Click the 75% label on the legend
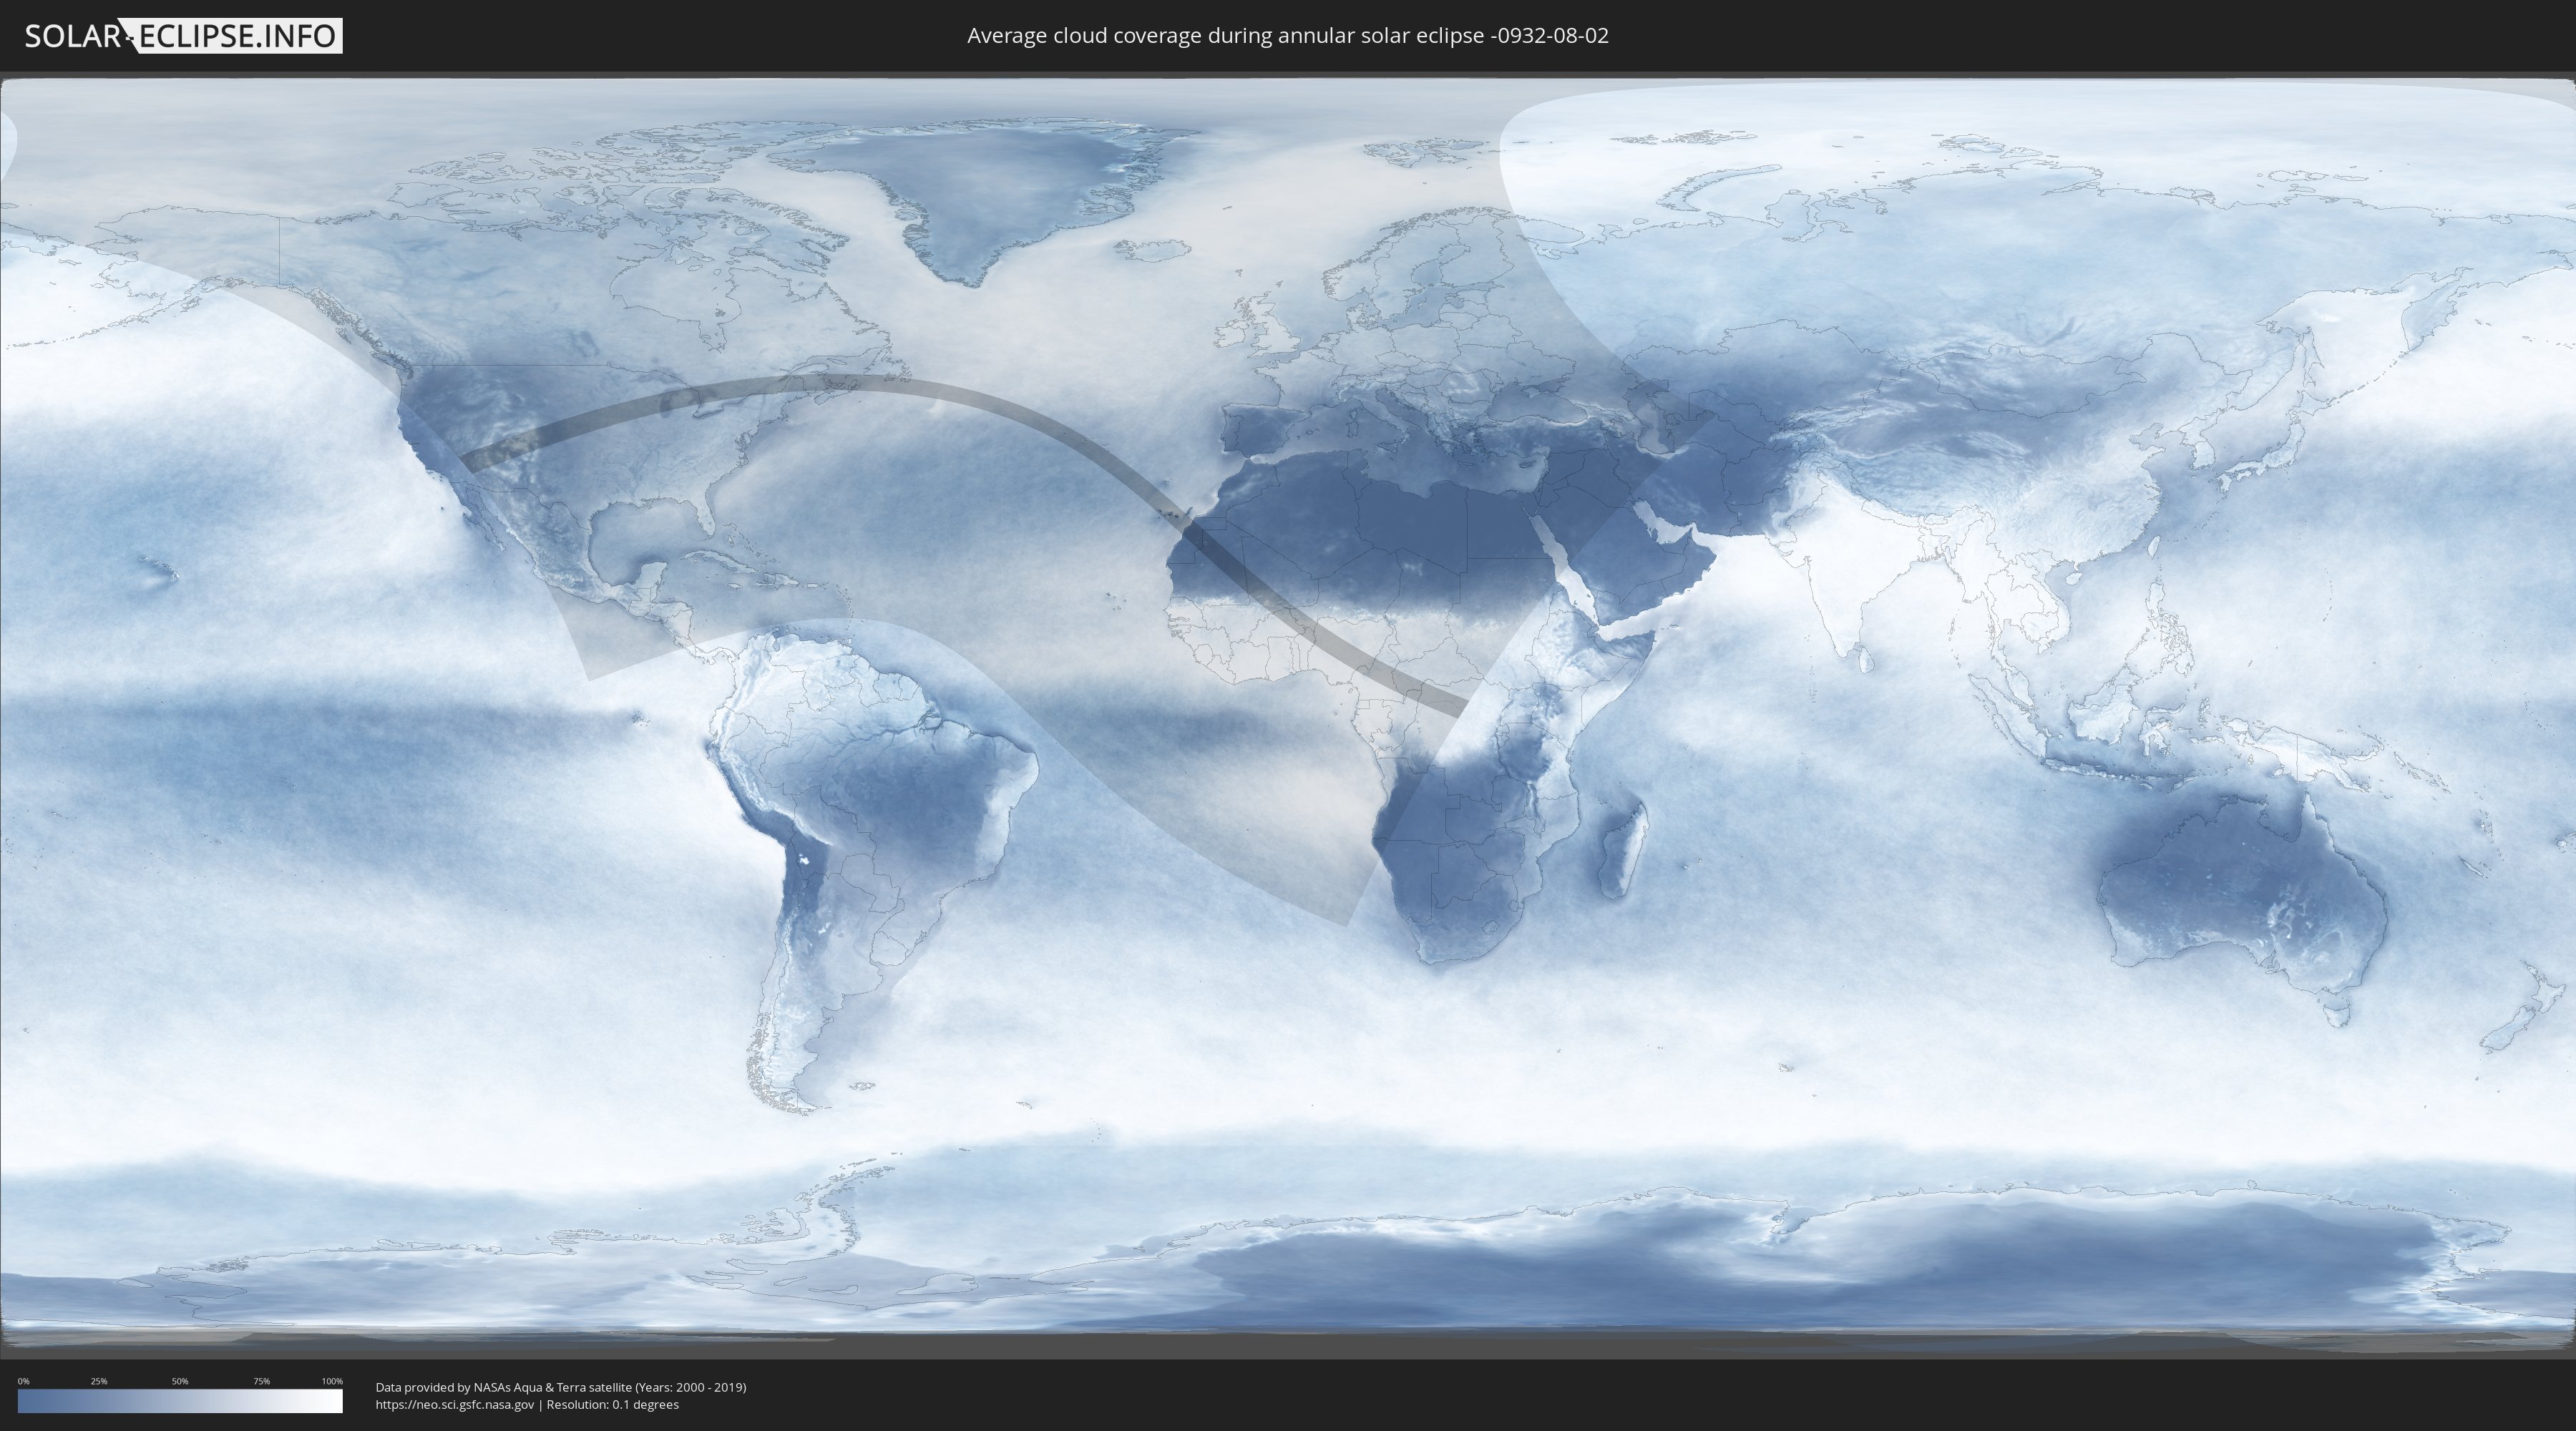This screenshot has width=2576, height=1431. (261, 1381)
